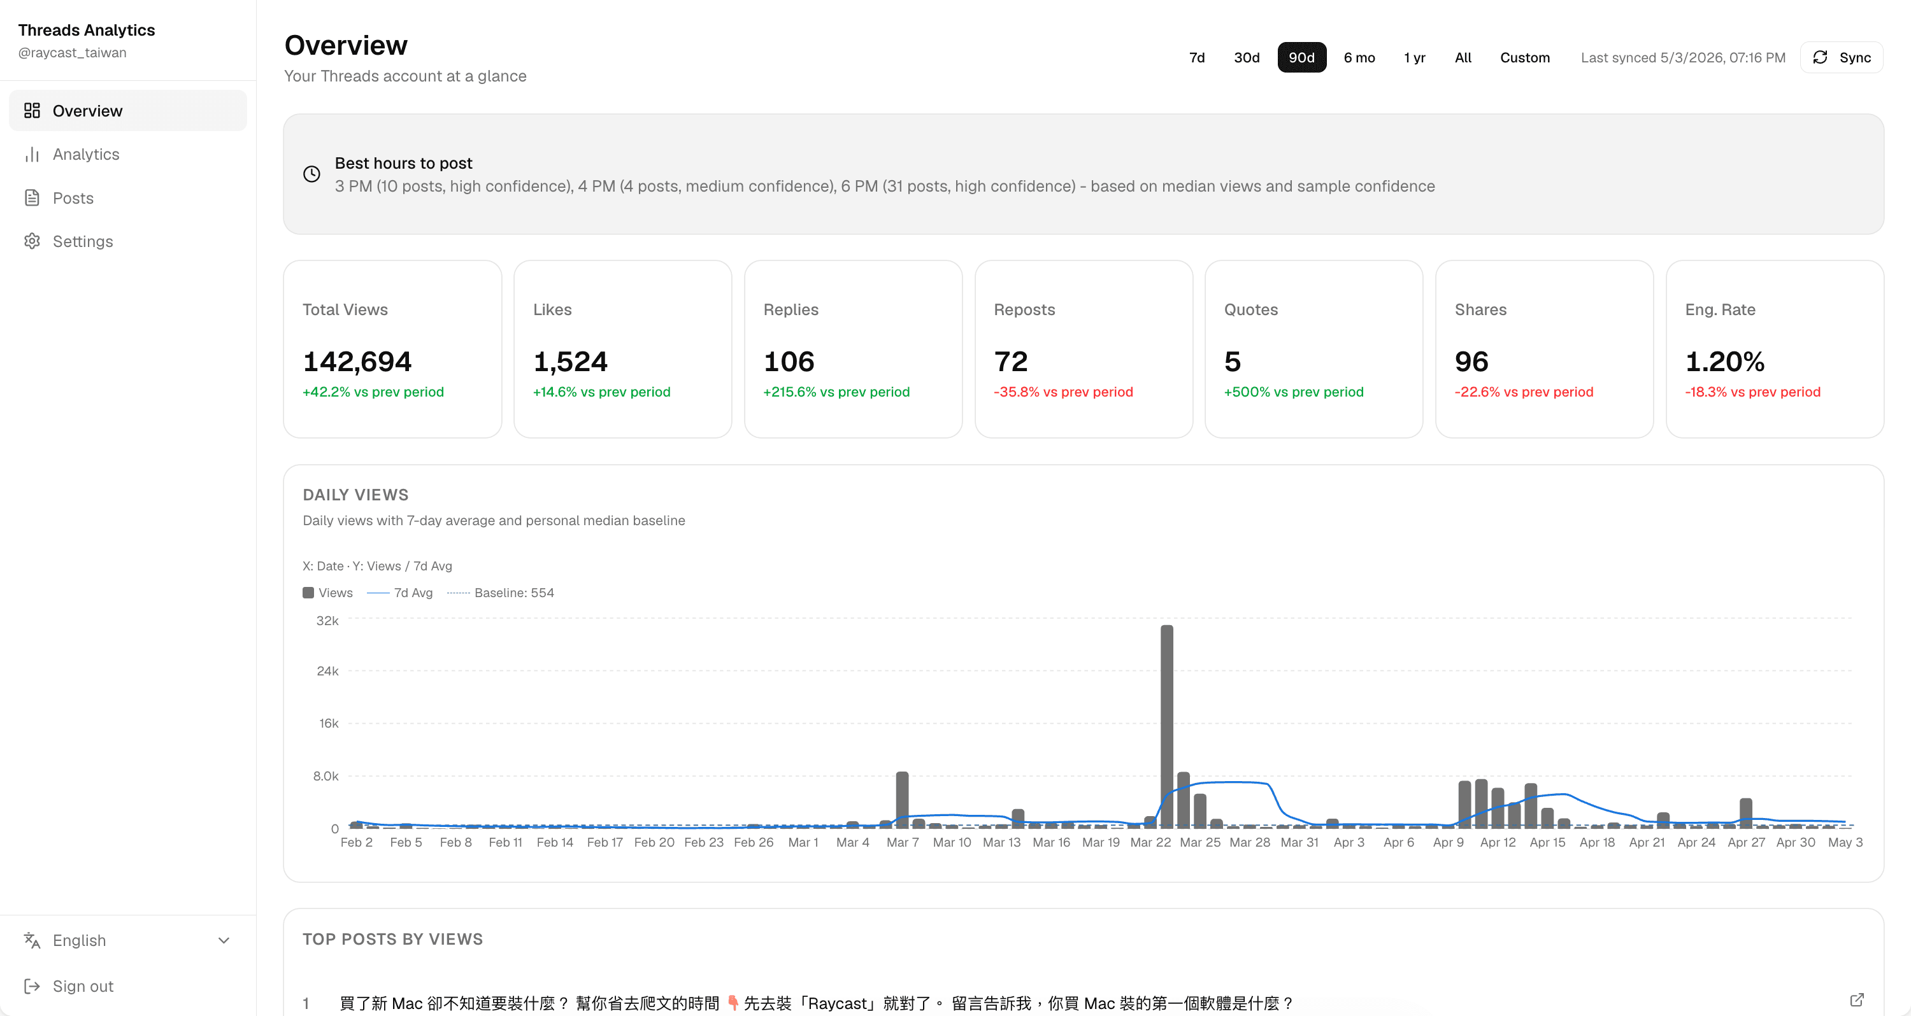Click the Sign out door icon
The height and width of the screenshot is (1016, 1911).
tap(32, 985)
